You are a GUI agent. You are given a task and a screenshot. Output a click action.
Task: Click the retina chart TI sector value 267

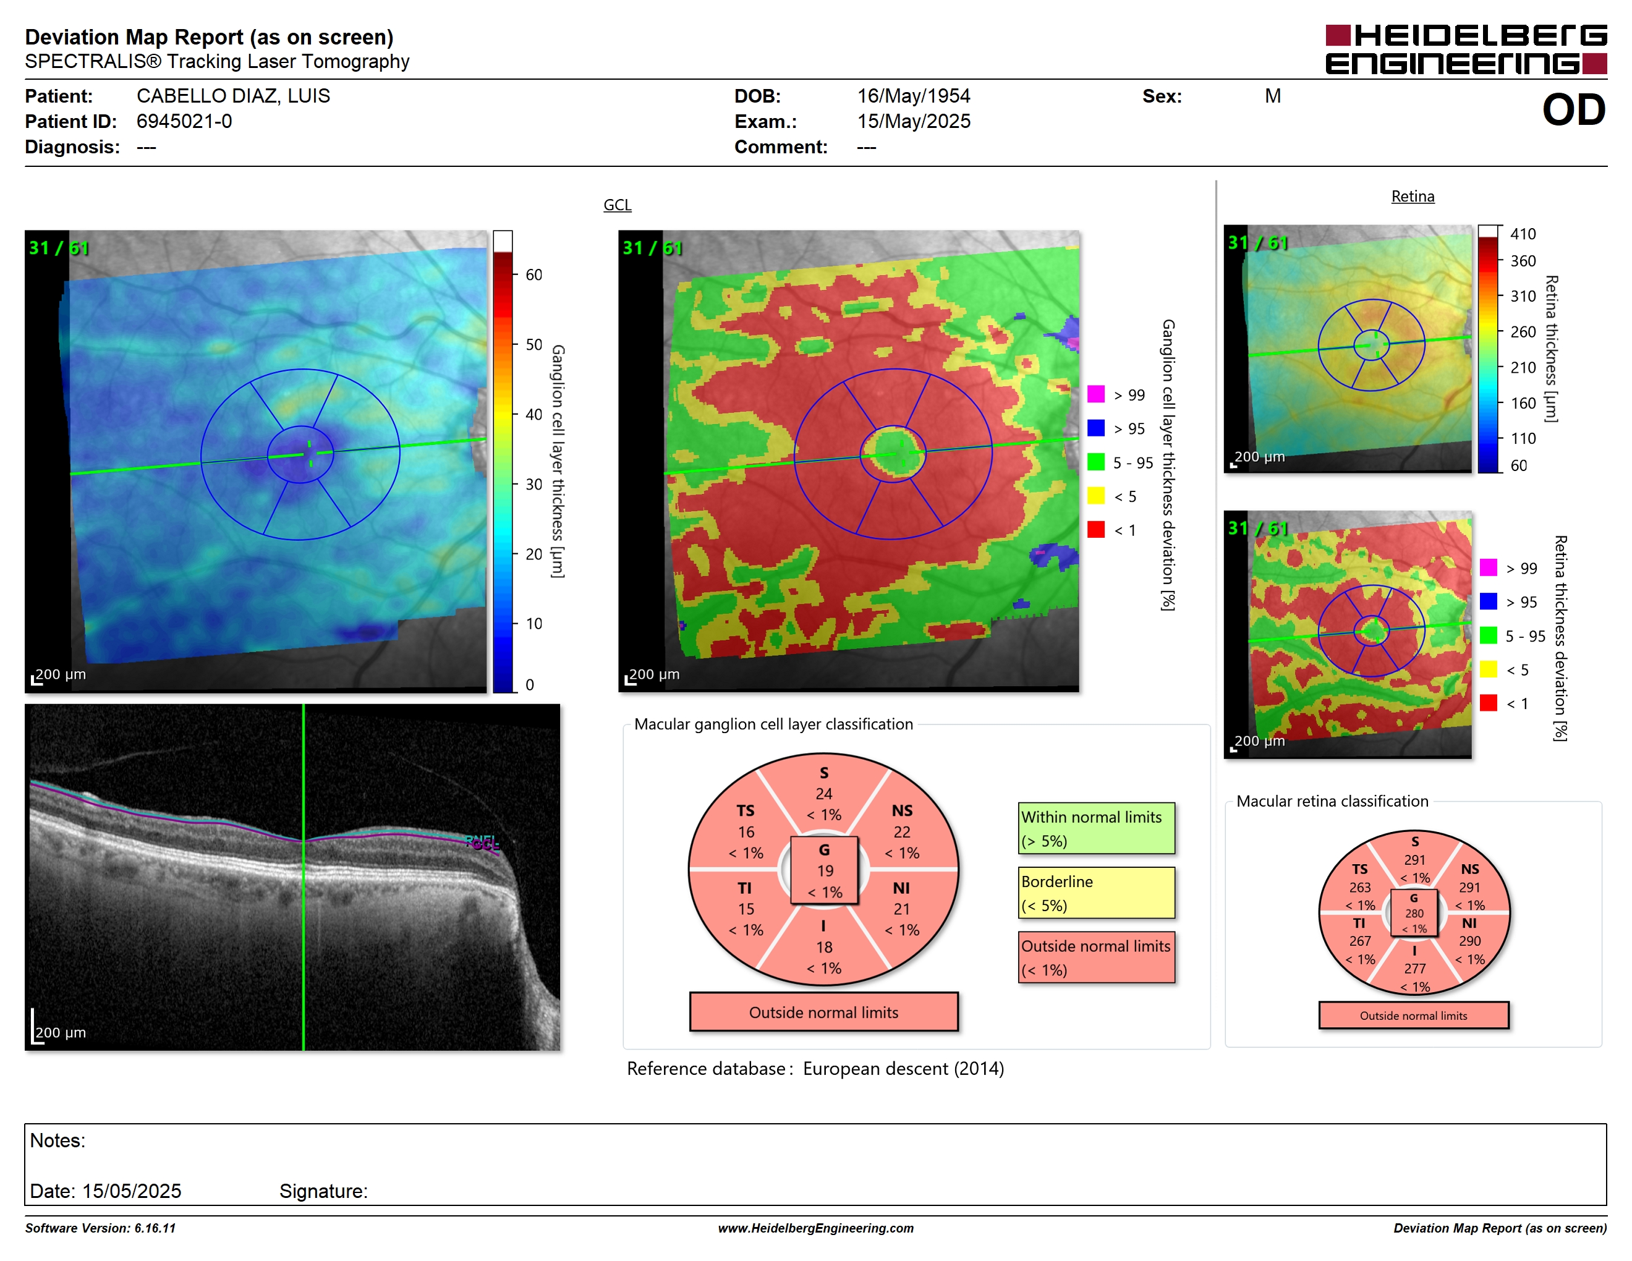(x=1360, y=941)
